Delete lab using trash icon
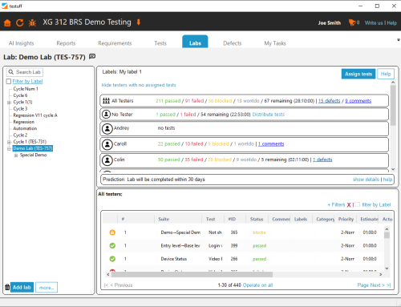This screenshot has height=307, width=401. point(7,287)
